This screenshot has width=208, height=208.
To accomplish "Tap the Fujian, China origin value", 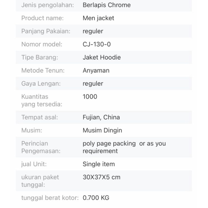I will point(101,117).
